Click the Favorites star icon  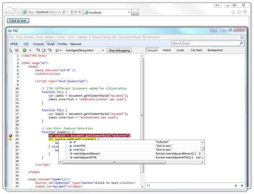coord(239,12)
